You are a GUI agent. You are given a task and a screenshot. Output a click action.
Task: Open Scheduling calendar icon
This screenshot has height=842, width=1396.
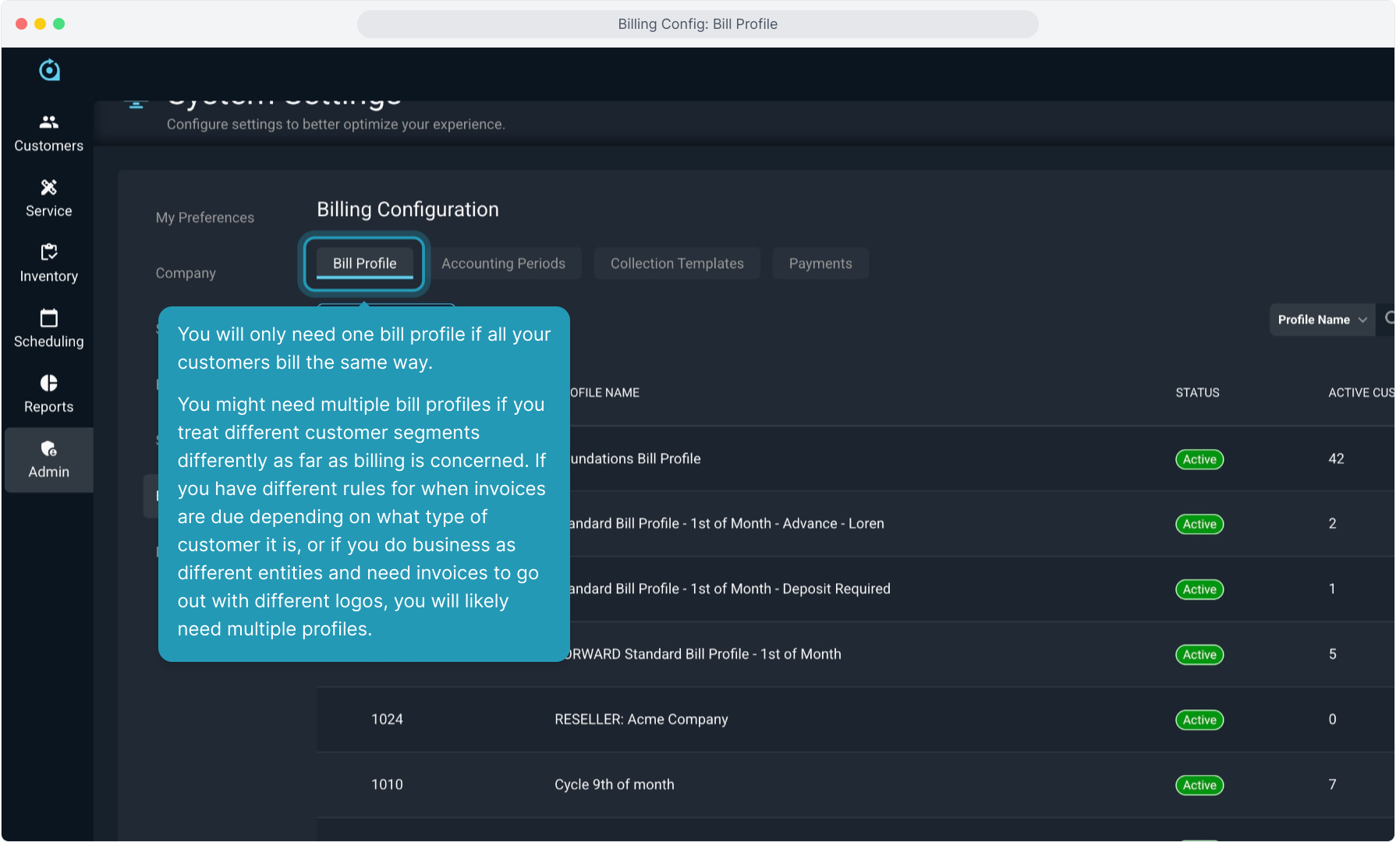(48, 318)
